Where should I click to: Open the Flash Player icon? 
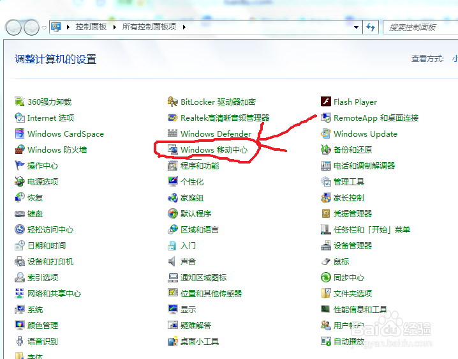[326, 102]
